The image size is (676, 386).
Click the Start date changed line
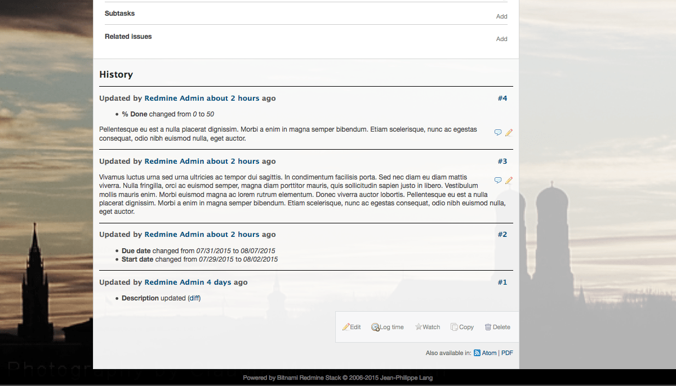coord(199,259)
